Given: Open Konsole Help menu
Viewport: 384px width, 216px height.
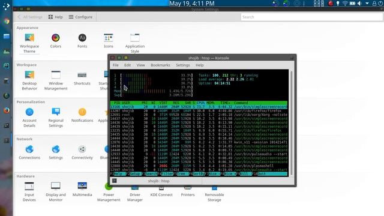Looking at the screenshot, I should click(199, 65).
